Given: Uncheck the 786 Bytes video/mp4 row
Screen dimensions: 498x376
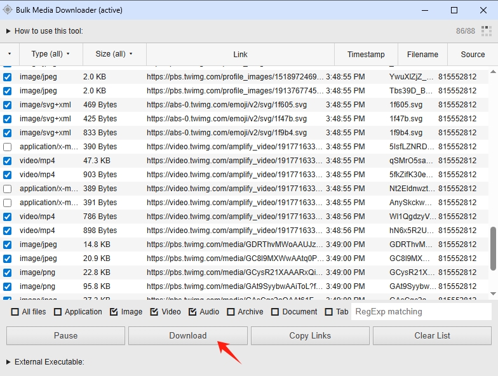Looking at the screenshot, I should [8, 217].
